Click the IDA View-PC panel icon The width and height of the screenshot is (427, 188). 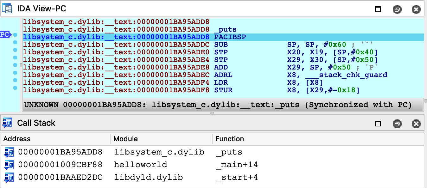point(7,9)
